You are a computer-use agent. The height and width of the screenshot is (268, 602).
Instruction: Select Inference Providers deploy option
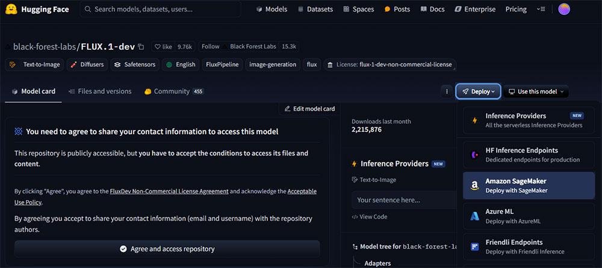pos(529,120)
